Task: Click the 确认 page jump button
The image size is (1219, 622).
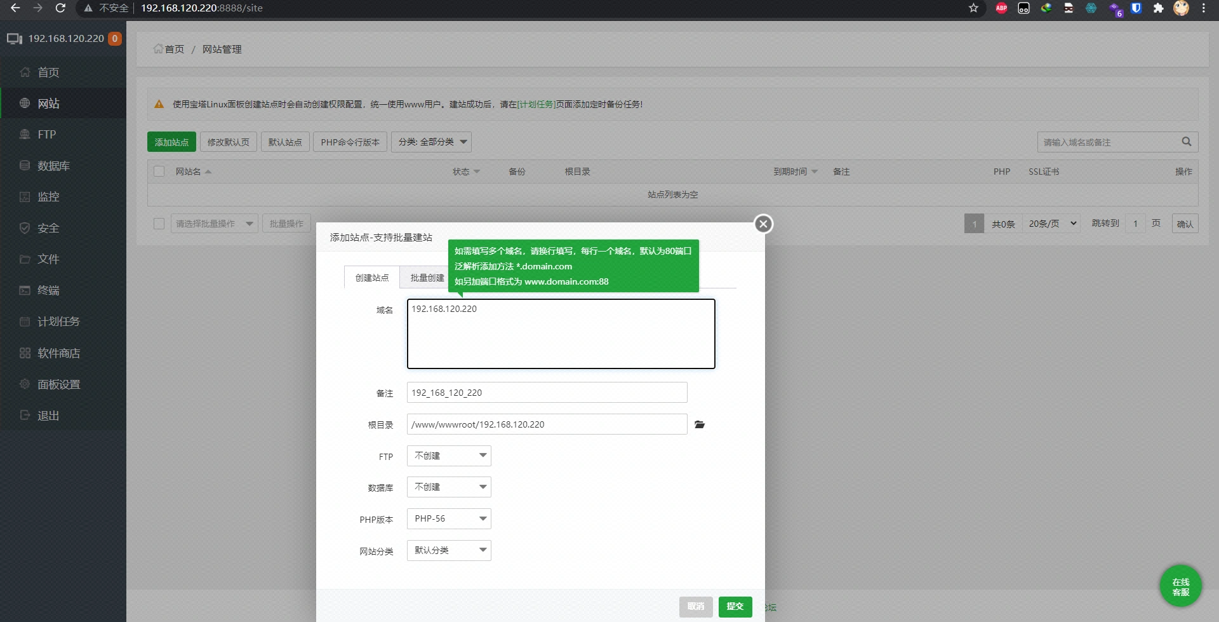Action: pos(1185,224)
